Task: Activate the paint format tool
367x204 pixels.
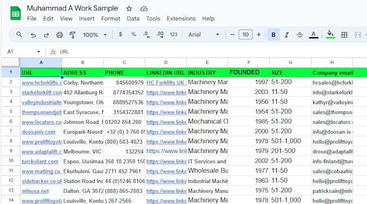Action: coord(72,35)
